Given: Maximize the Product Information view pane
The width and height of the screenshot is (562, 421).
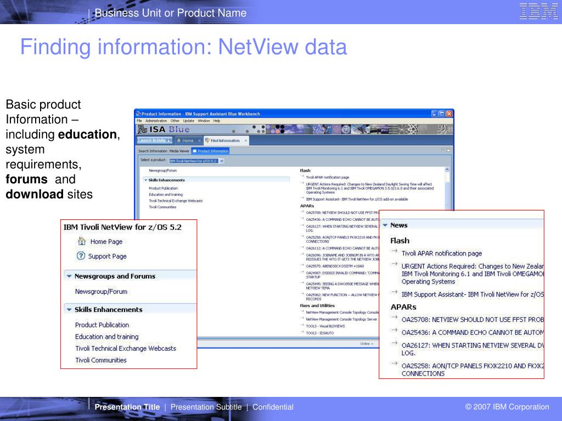Looking at the screenshot, I should point(448,150).
